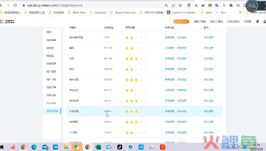Screen dimensions: 266x151
Task: Click the floating 48% performance widget
Action: (253, 6)
